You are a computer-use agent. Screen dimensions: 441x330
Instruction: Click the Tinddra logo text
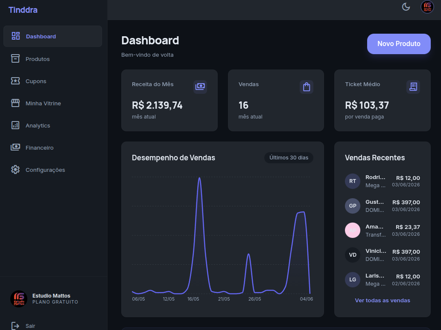pos(23,10)
